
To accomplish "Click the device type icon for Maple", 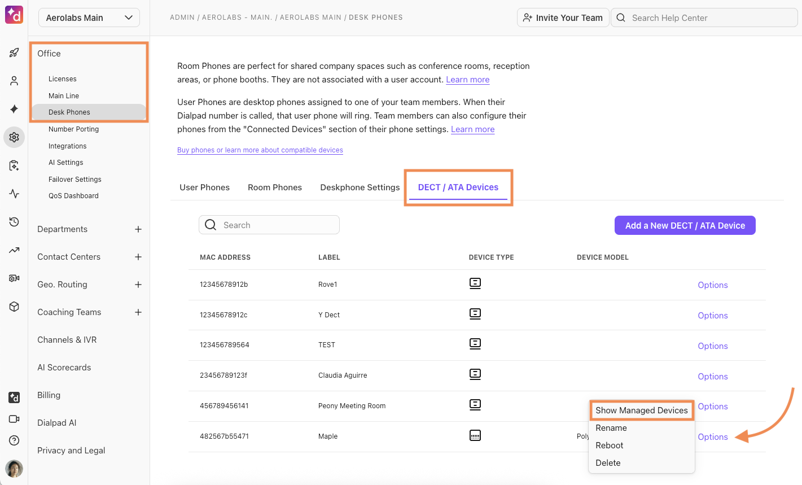I will coord(475,436).
